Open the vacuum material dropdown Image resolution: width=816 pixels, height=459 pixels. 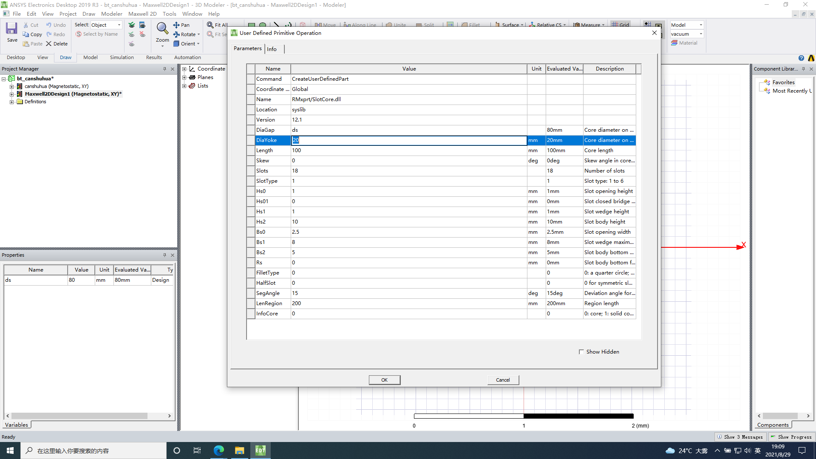[x=701, y=34]
